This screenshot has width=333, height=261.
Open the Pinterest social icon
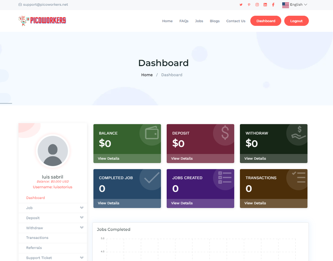[x=249, y=5]
